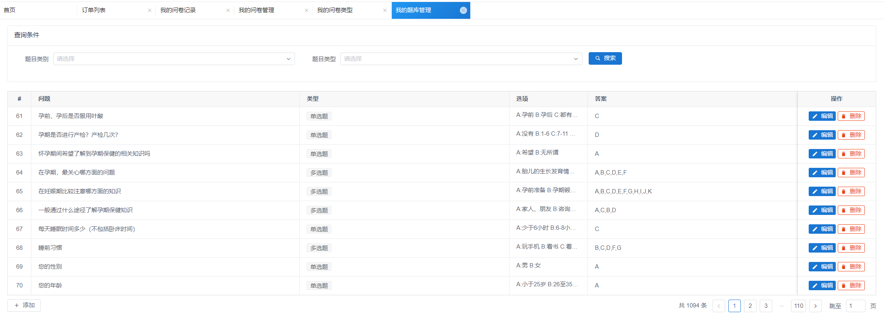Viewport: 884px width, 320px height.
Task: Go to next page arrow
Action: (815, 306)
